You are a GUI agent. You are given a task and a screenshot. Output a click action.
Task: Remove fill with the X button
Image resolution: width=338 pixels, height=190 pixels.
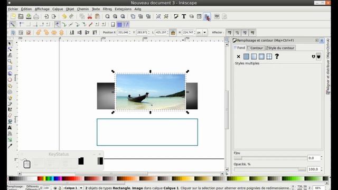[x=238, y=56]
